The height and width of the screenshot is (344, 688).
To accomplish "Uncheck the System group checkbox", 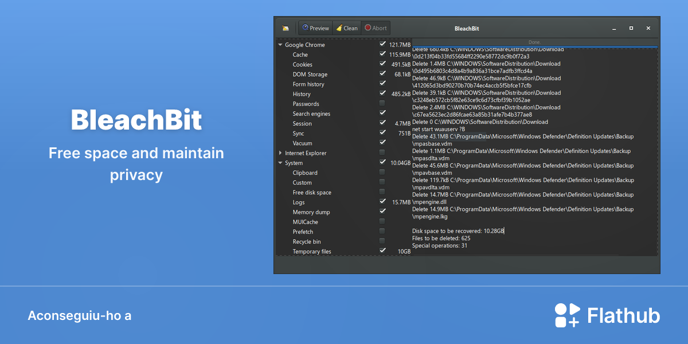I will (382, 162).
